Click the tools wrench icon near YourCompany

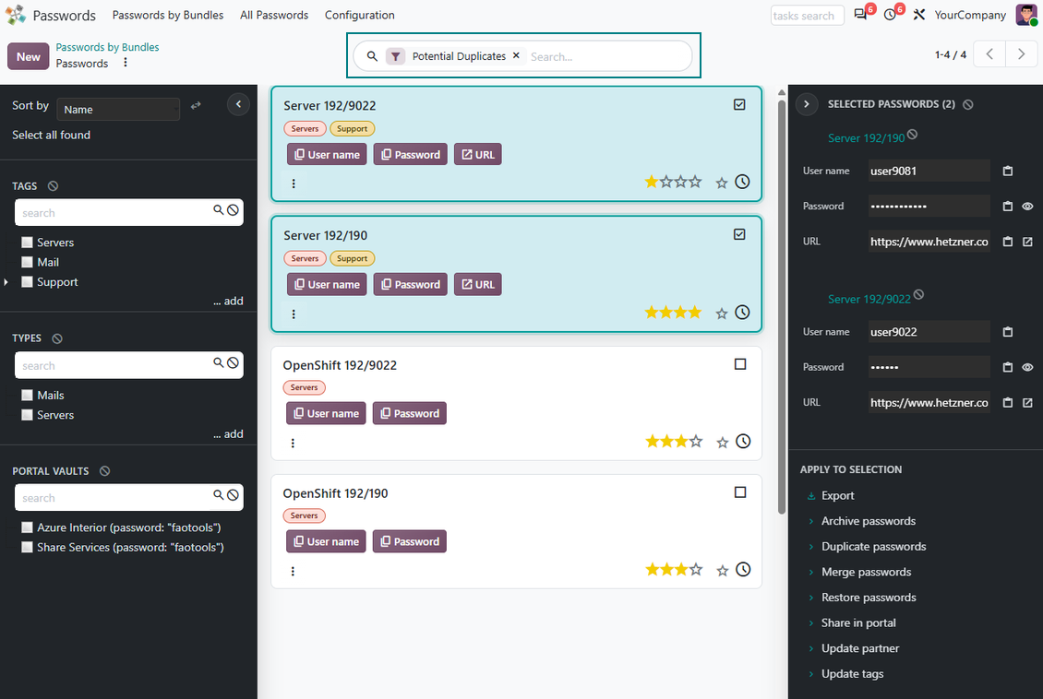(x=919, y=15)
